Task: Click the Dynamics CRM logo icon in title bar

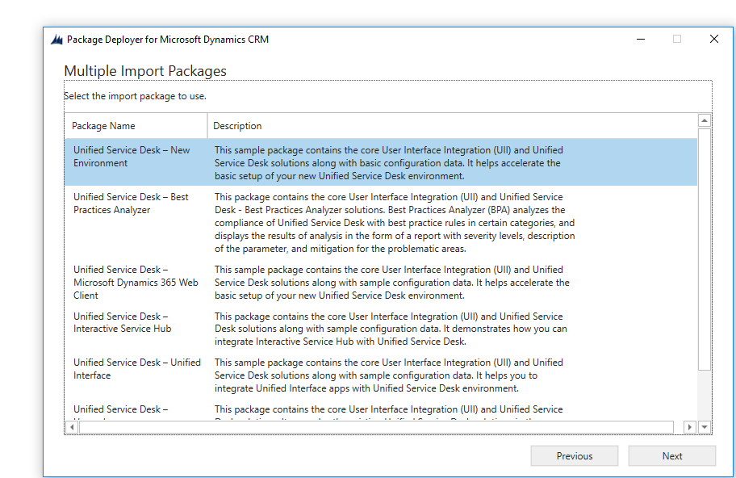Action: coord(56,40)
